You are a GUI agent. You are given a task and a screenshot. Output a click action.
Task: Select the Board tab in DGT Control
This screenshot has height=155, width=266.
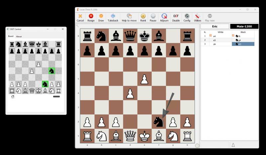tap(11, 36)
